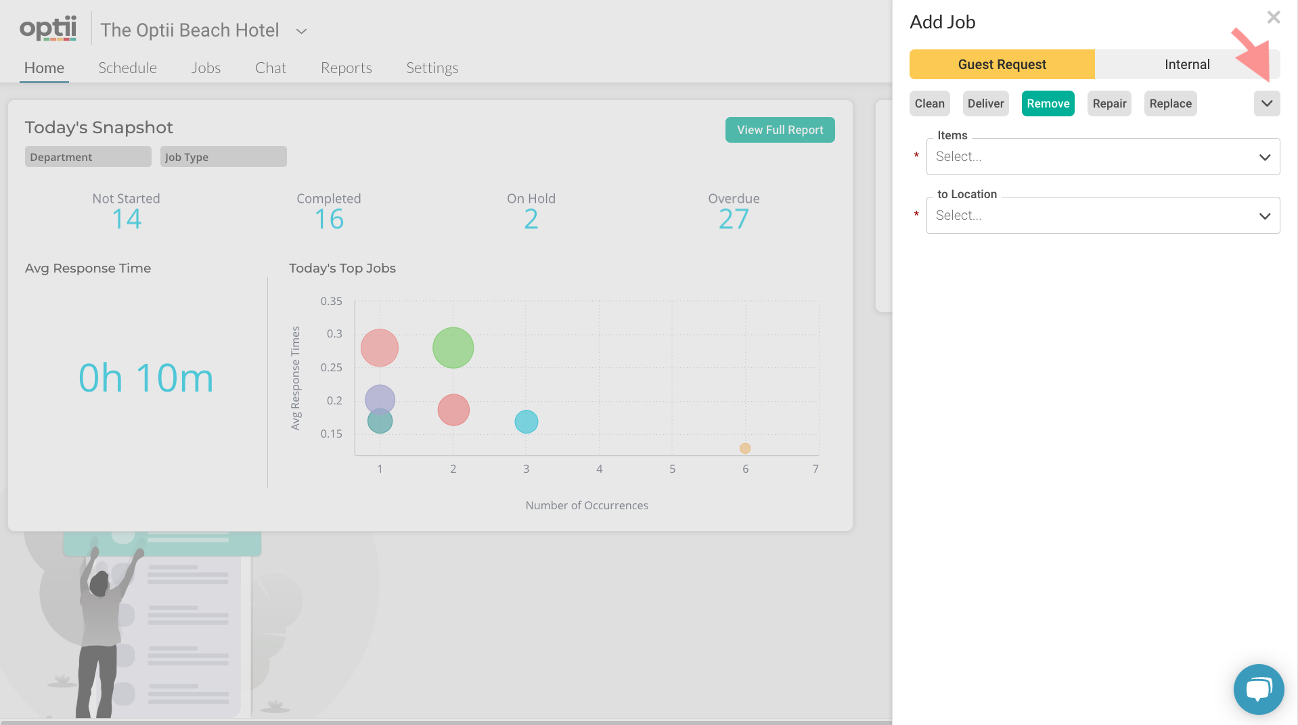
Task: Choose the Deliver action
Action: tap(985, 103)
